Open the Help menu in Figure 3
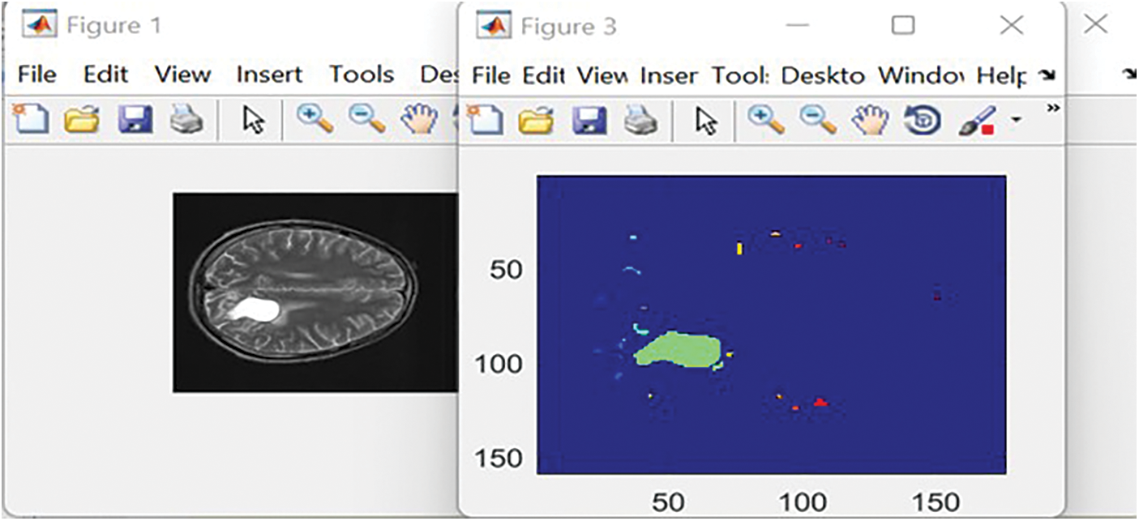Image resolution: width=1139 pixels, height=521 pixels. pyautogui.click(x=1001, y=75)
